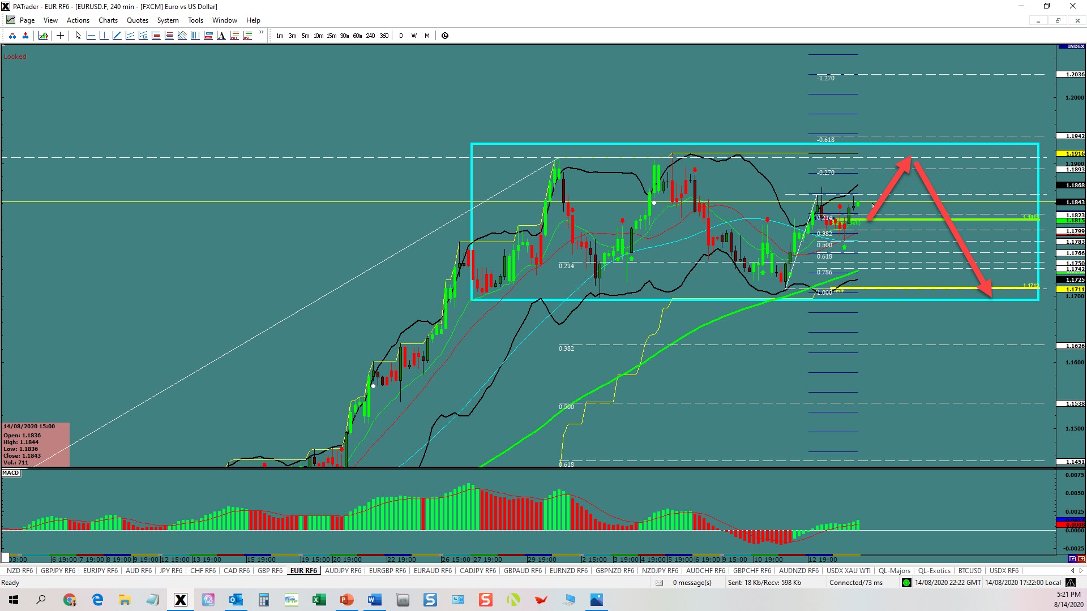Screen dimensions: 1087x611
Task: Click the OHLC data box for 14/08/2020
Action: [x=36, y=445]
